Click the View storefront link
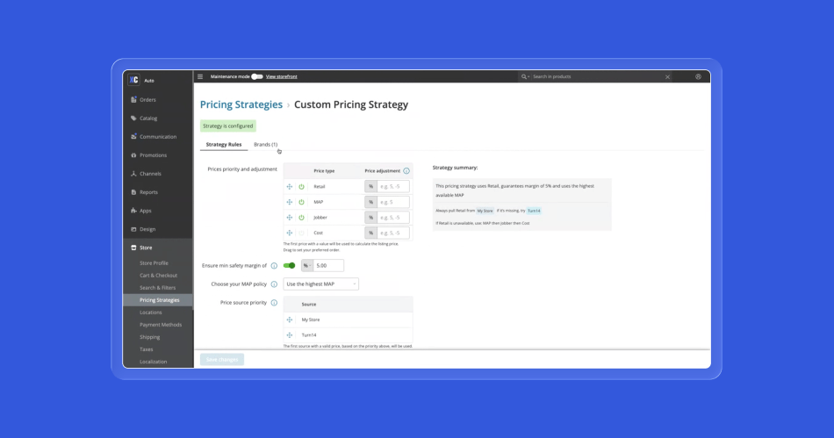This screenshot has width=834, height=438. point(282,76)
